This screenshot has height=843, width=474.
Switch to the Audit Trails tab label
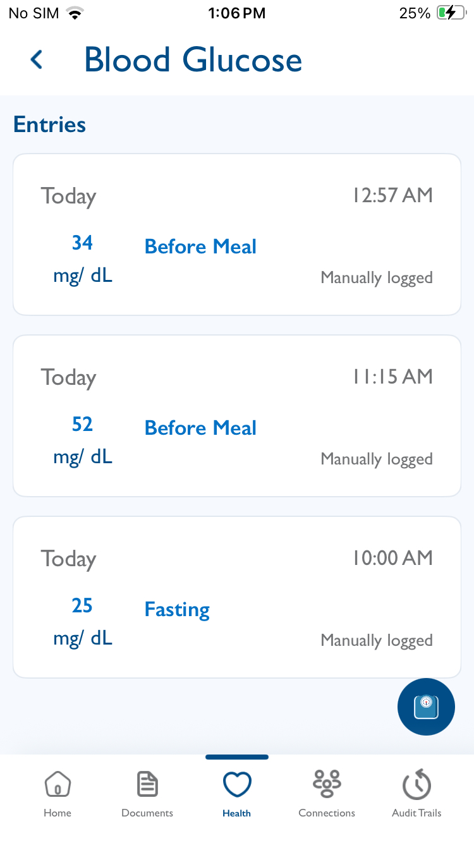[416, 813]
